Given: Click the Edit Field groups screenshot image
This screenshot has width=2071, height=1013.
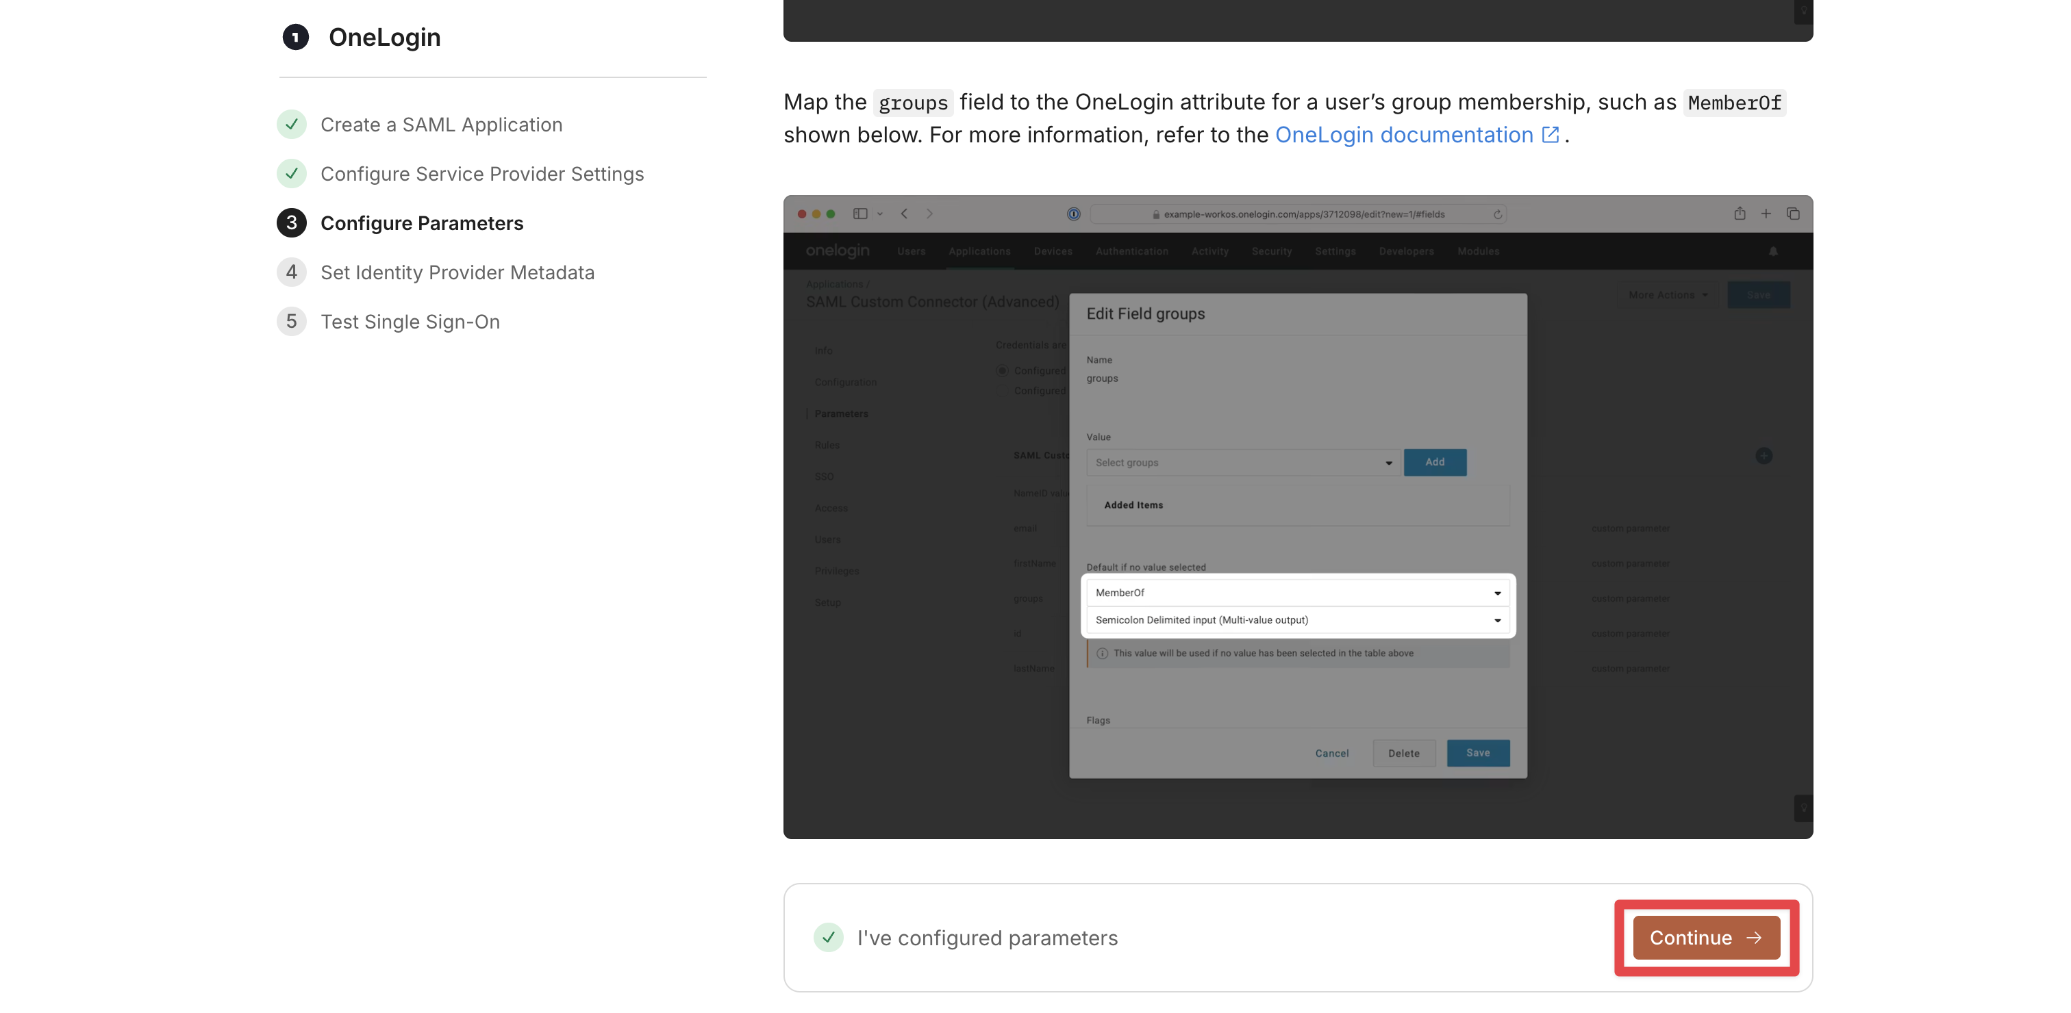Looking at the screenshot, I should [1298, 517].
